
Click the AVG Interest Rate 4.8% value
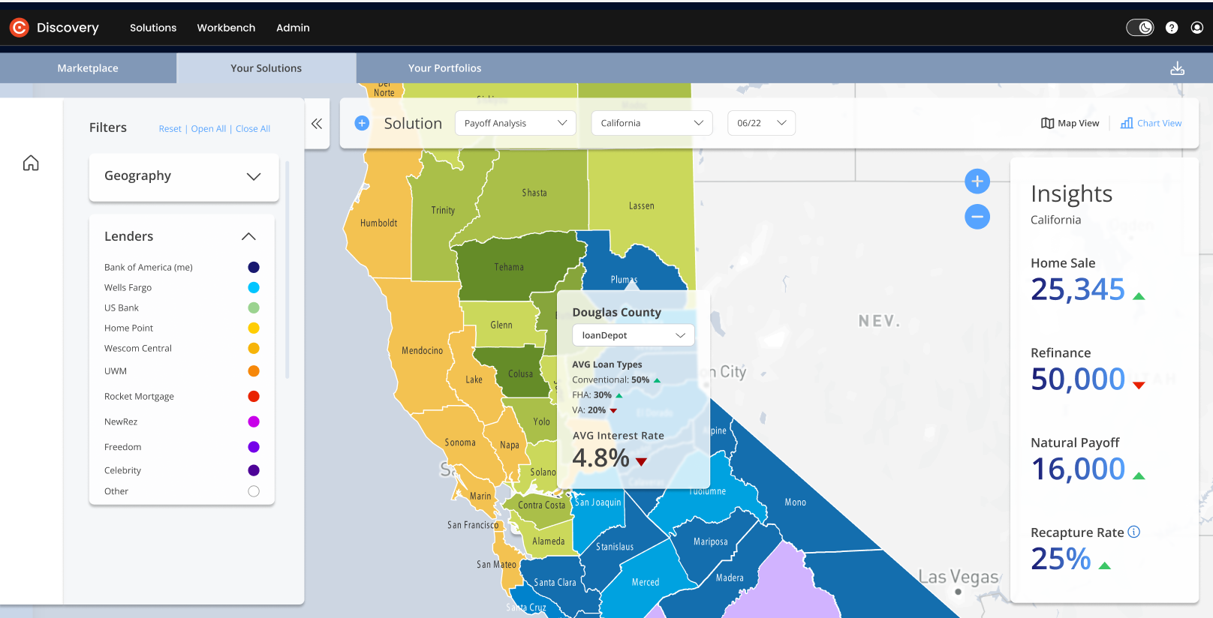pos(600,457)
